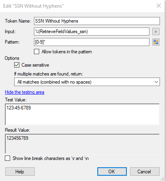166x181 pixels.
Task: Confirm changes with the OK button
Action: click(x=112, y=172)
